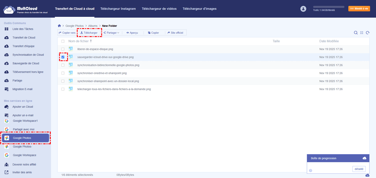Image resolution: width=376 pixels, height=178 pixels.
Task: Check synchroniser-onedrive-et-sharepoint.png checkbox
Action: pyautogui.click(x=63, y=73)
